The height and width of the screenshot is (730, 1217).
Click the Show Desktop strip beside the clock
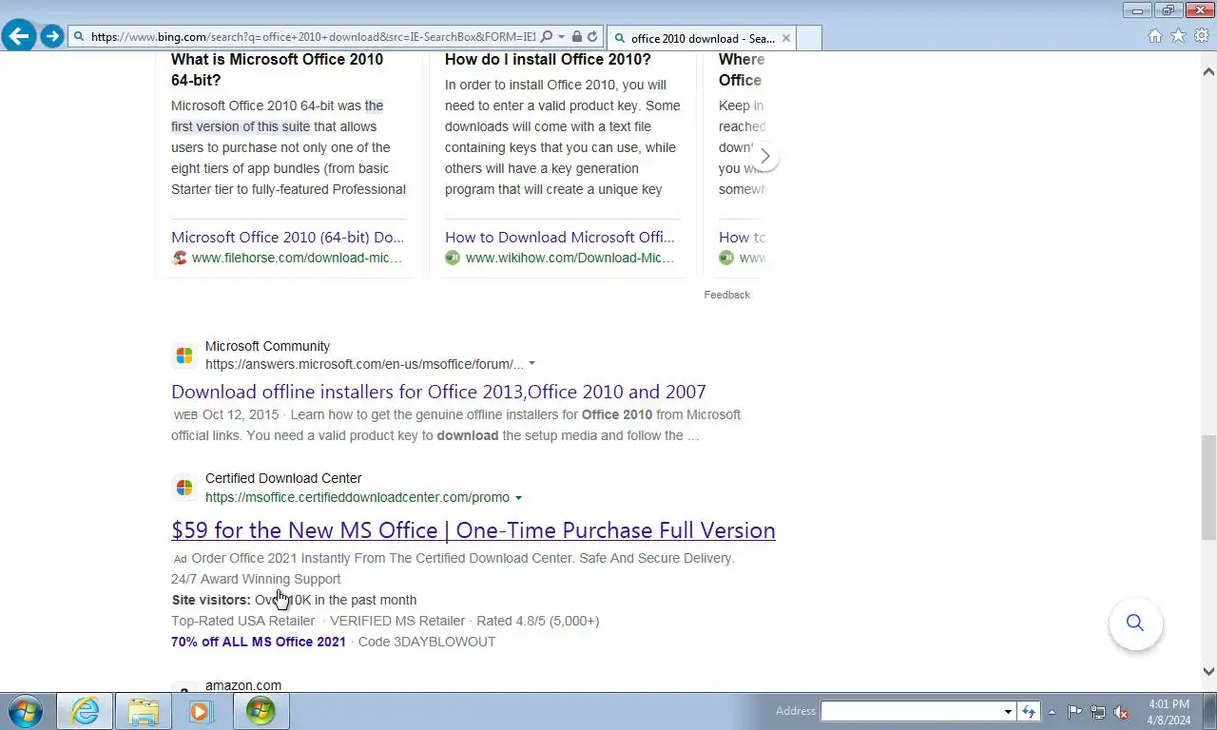(x=1209, y=711)
